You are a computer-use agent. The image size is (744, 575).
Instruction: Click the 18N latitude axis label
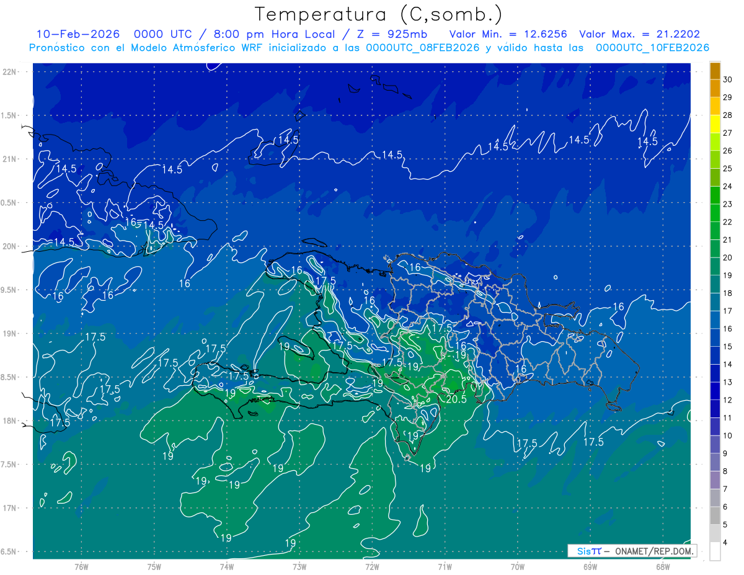click(x=10, y=421)
